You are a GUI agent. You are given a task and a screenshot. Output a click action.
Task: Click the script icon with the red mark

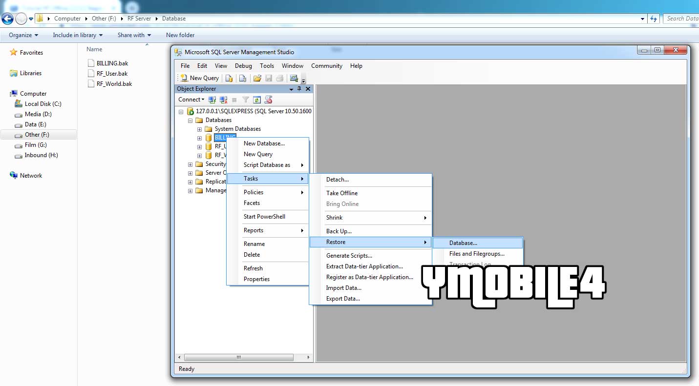pos(268,100)
